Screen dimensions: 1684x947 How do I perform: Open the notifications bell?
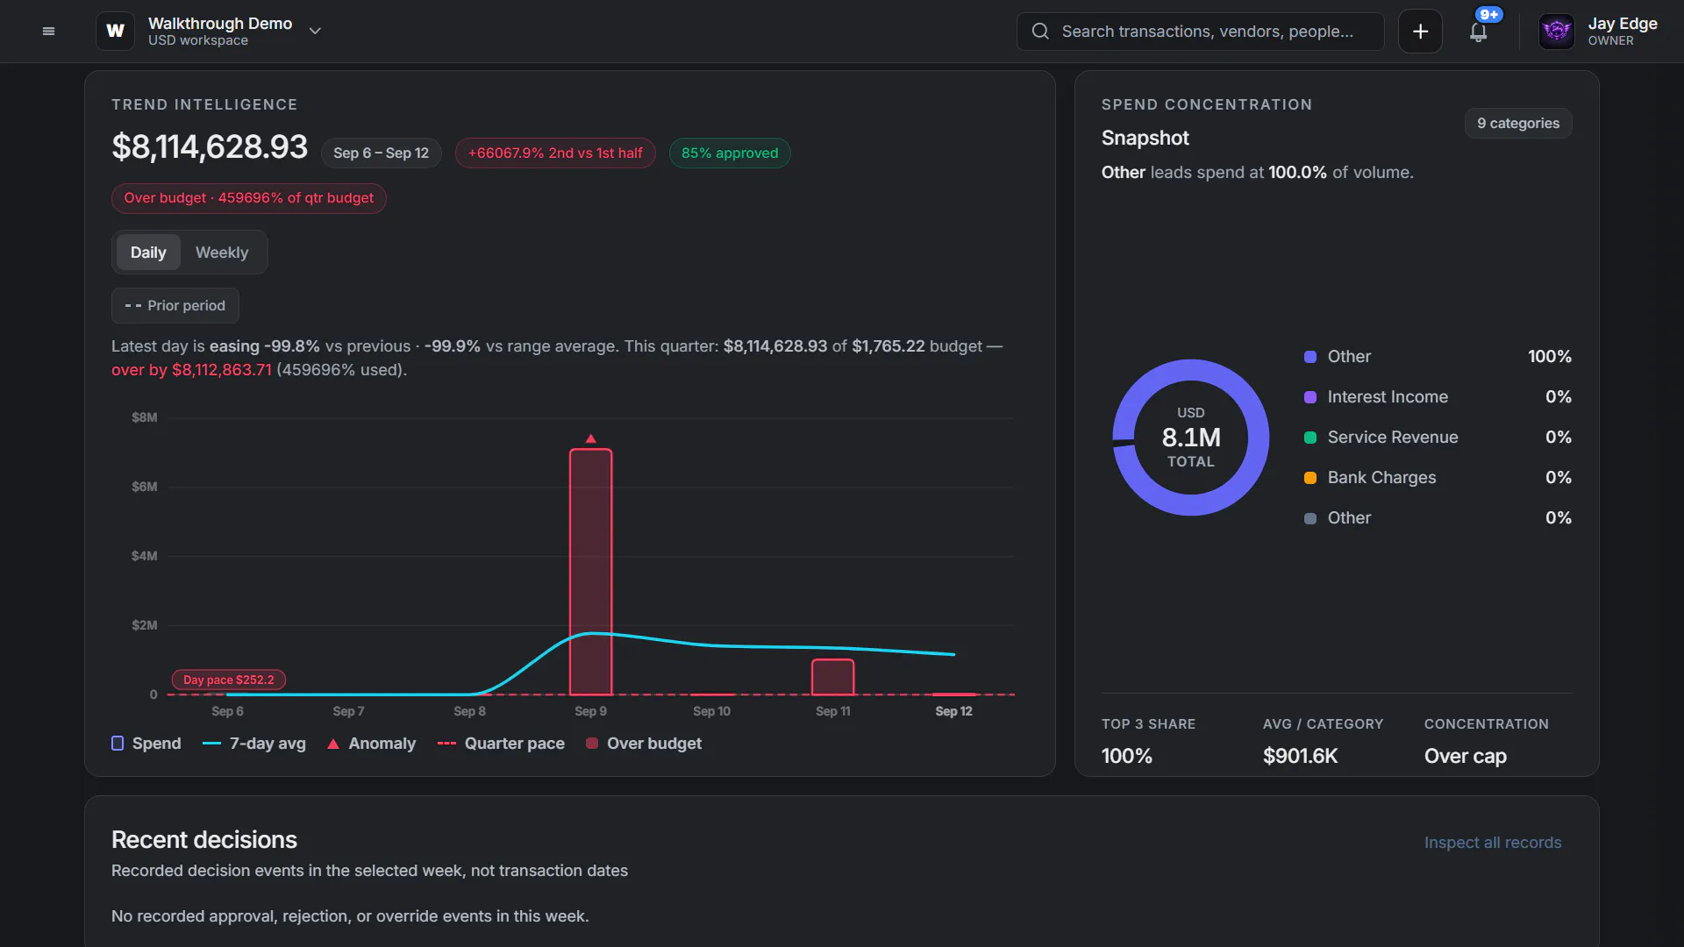tap(1479, 32)
